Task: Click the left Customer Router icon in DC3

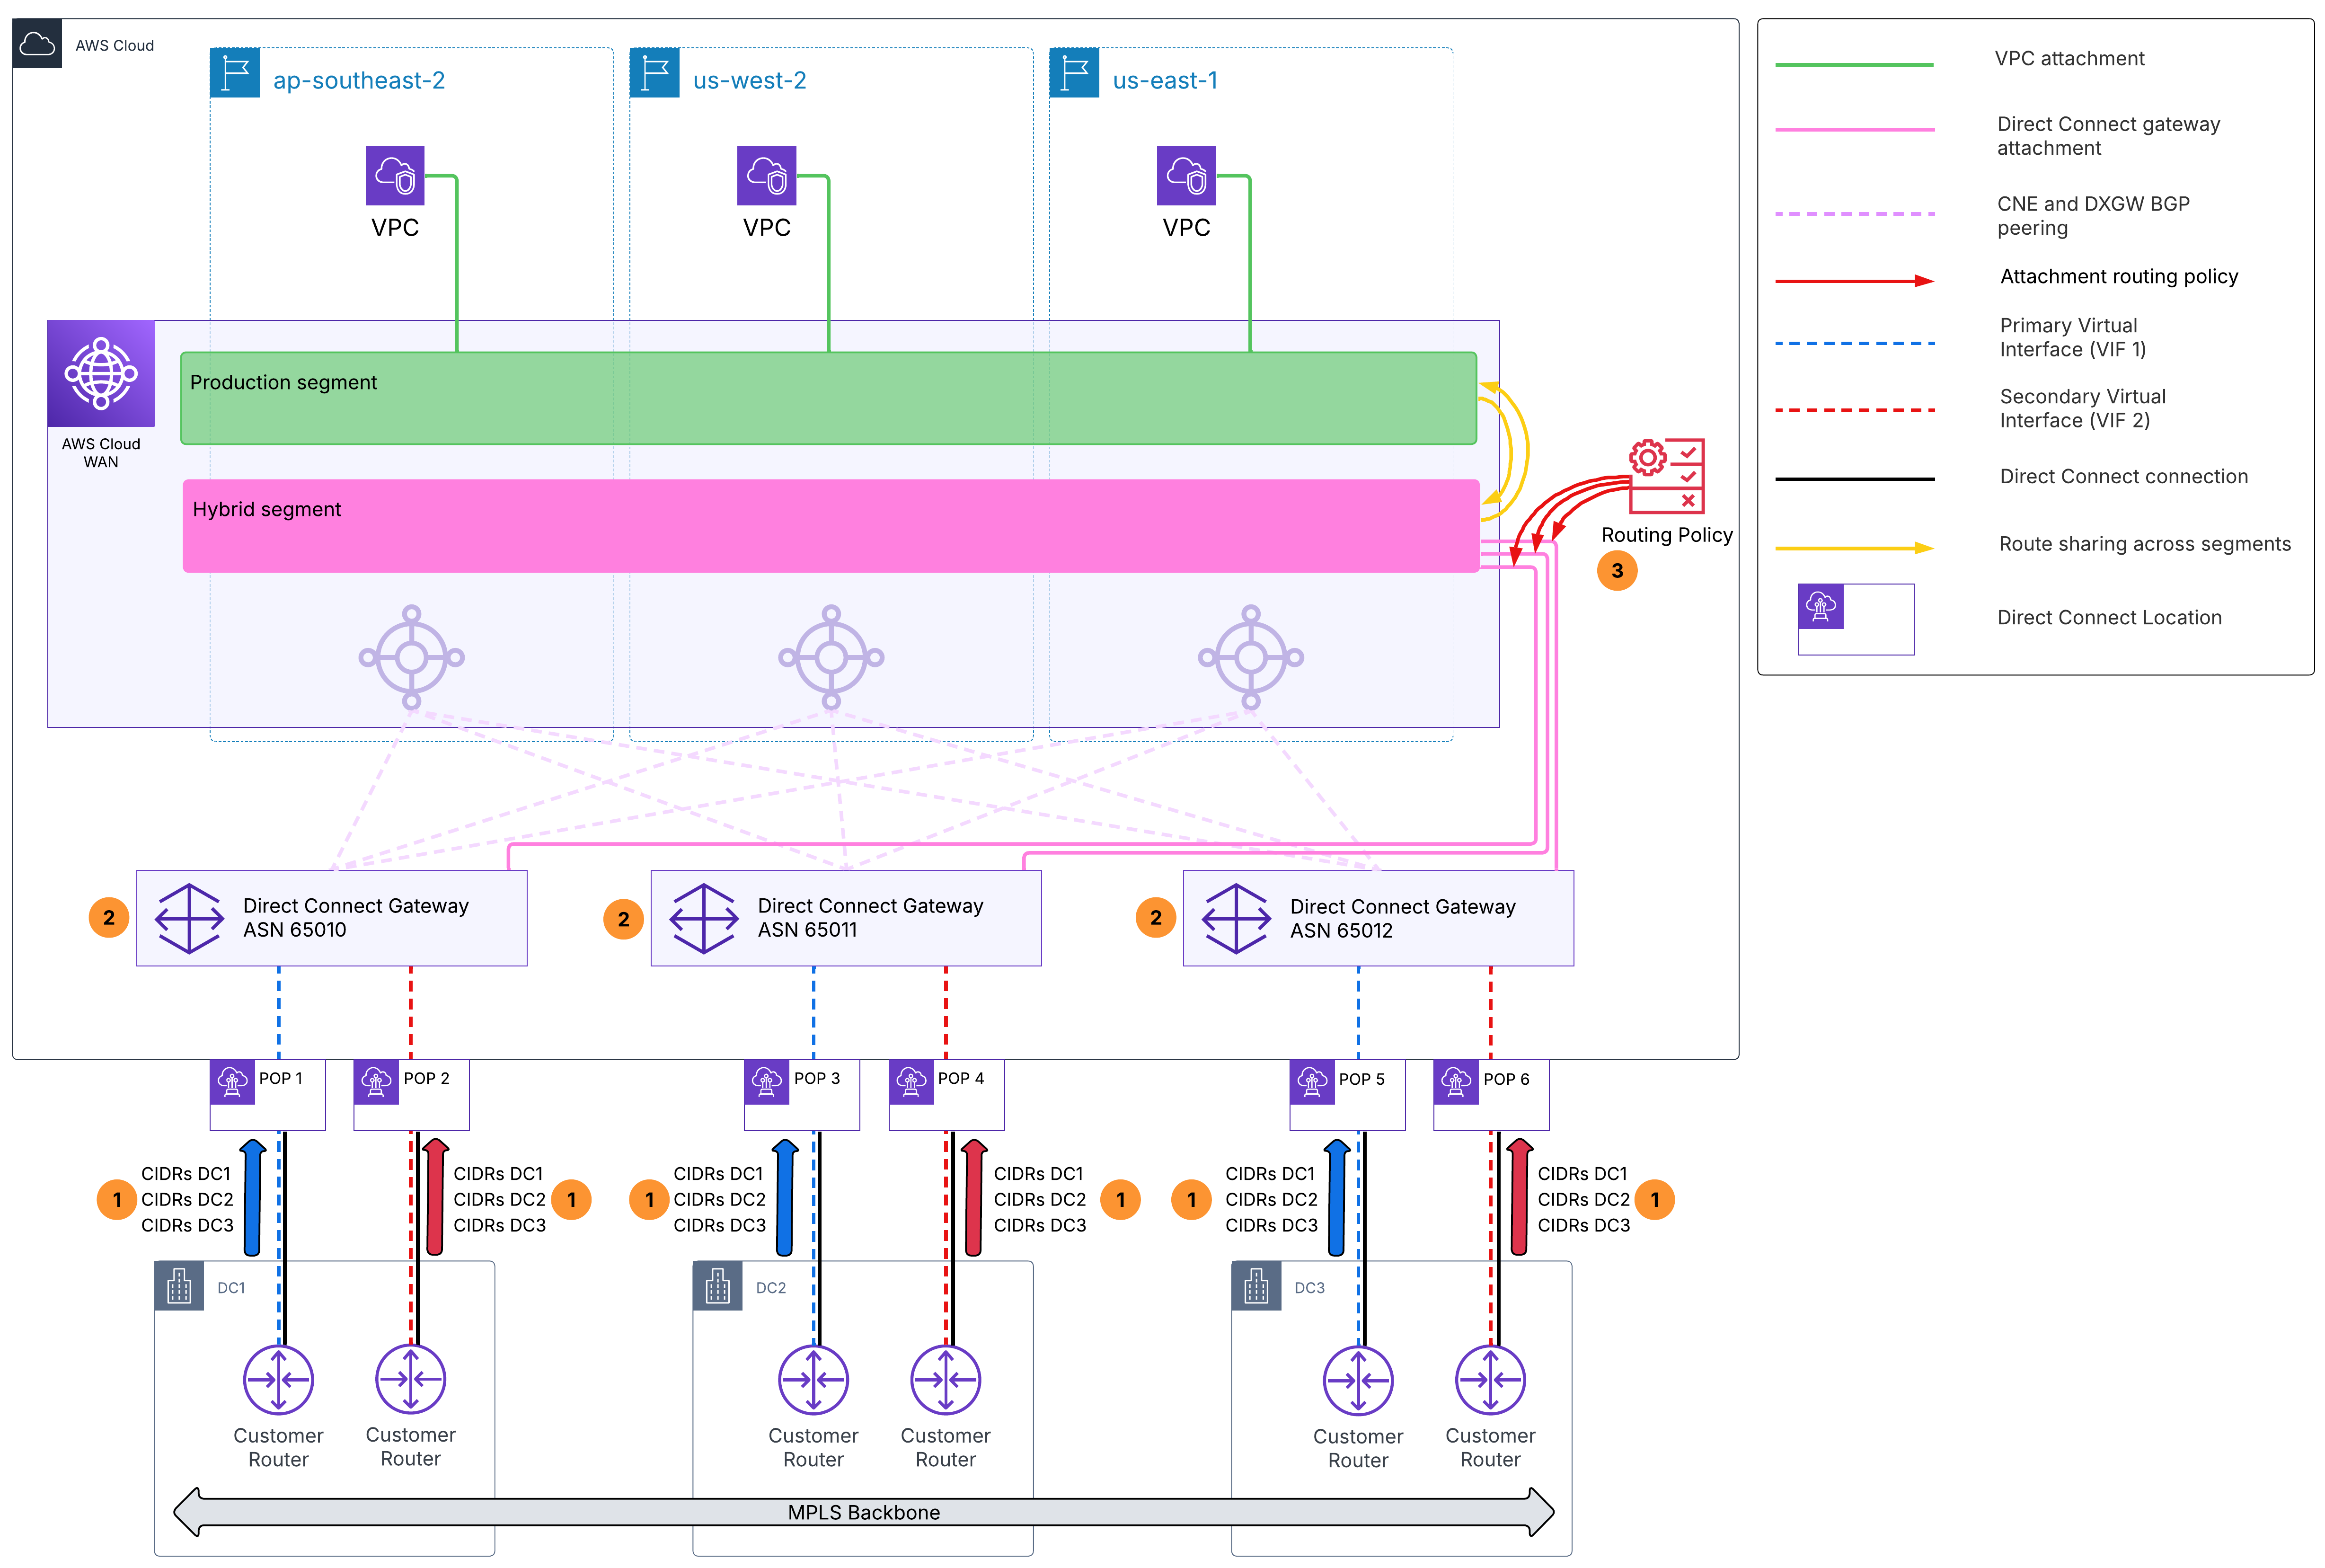Action: (x=1358, y=1381)
